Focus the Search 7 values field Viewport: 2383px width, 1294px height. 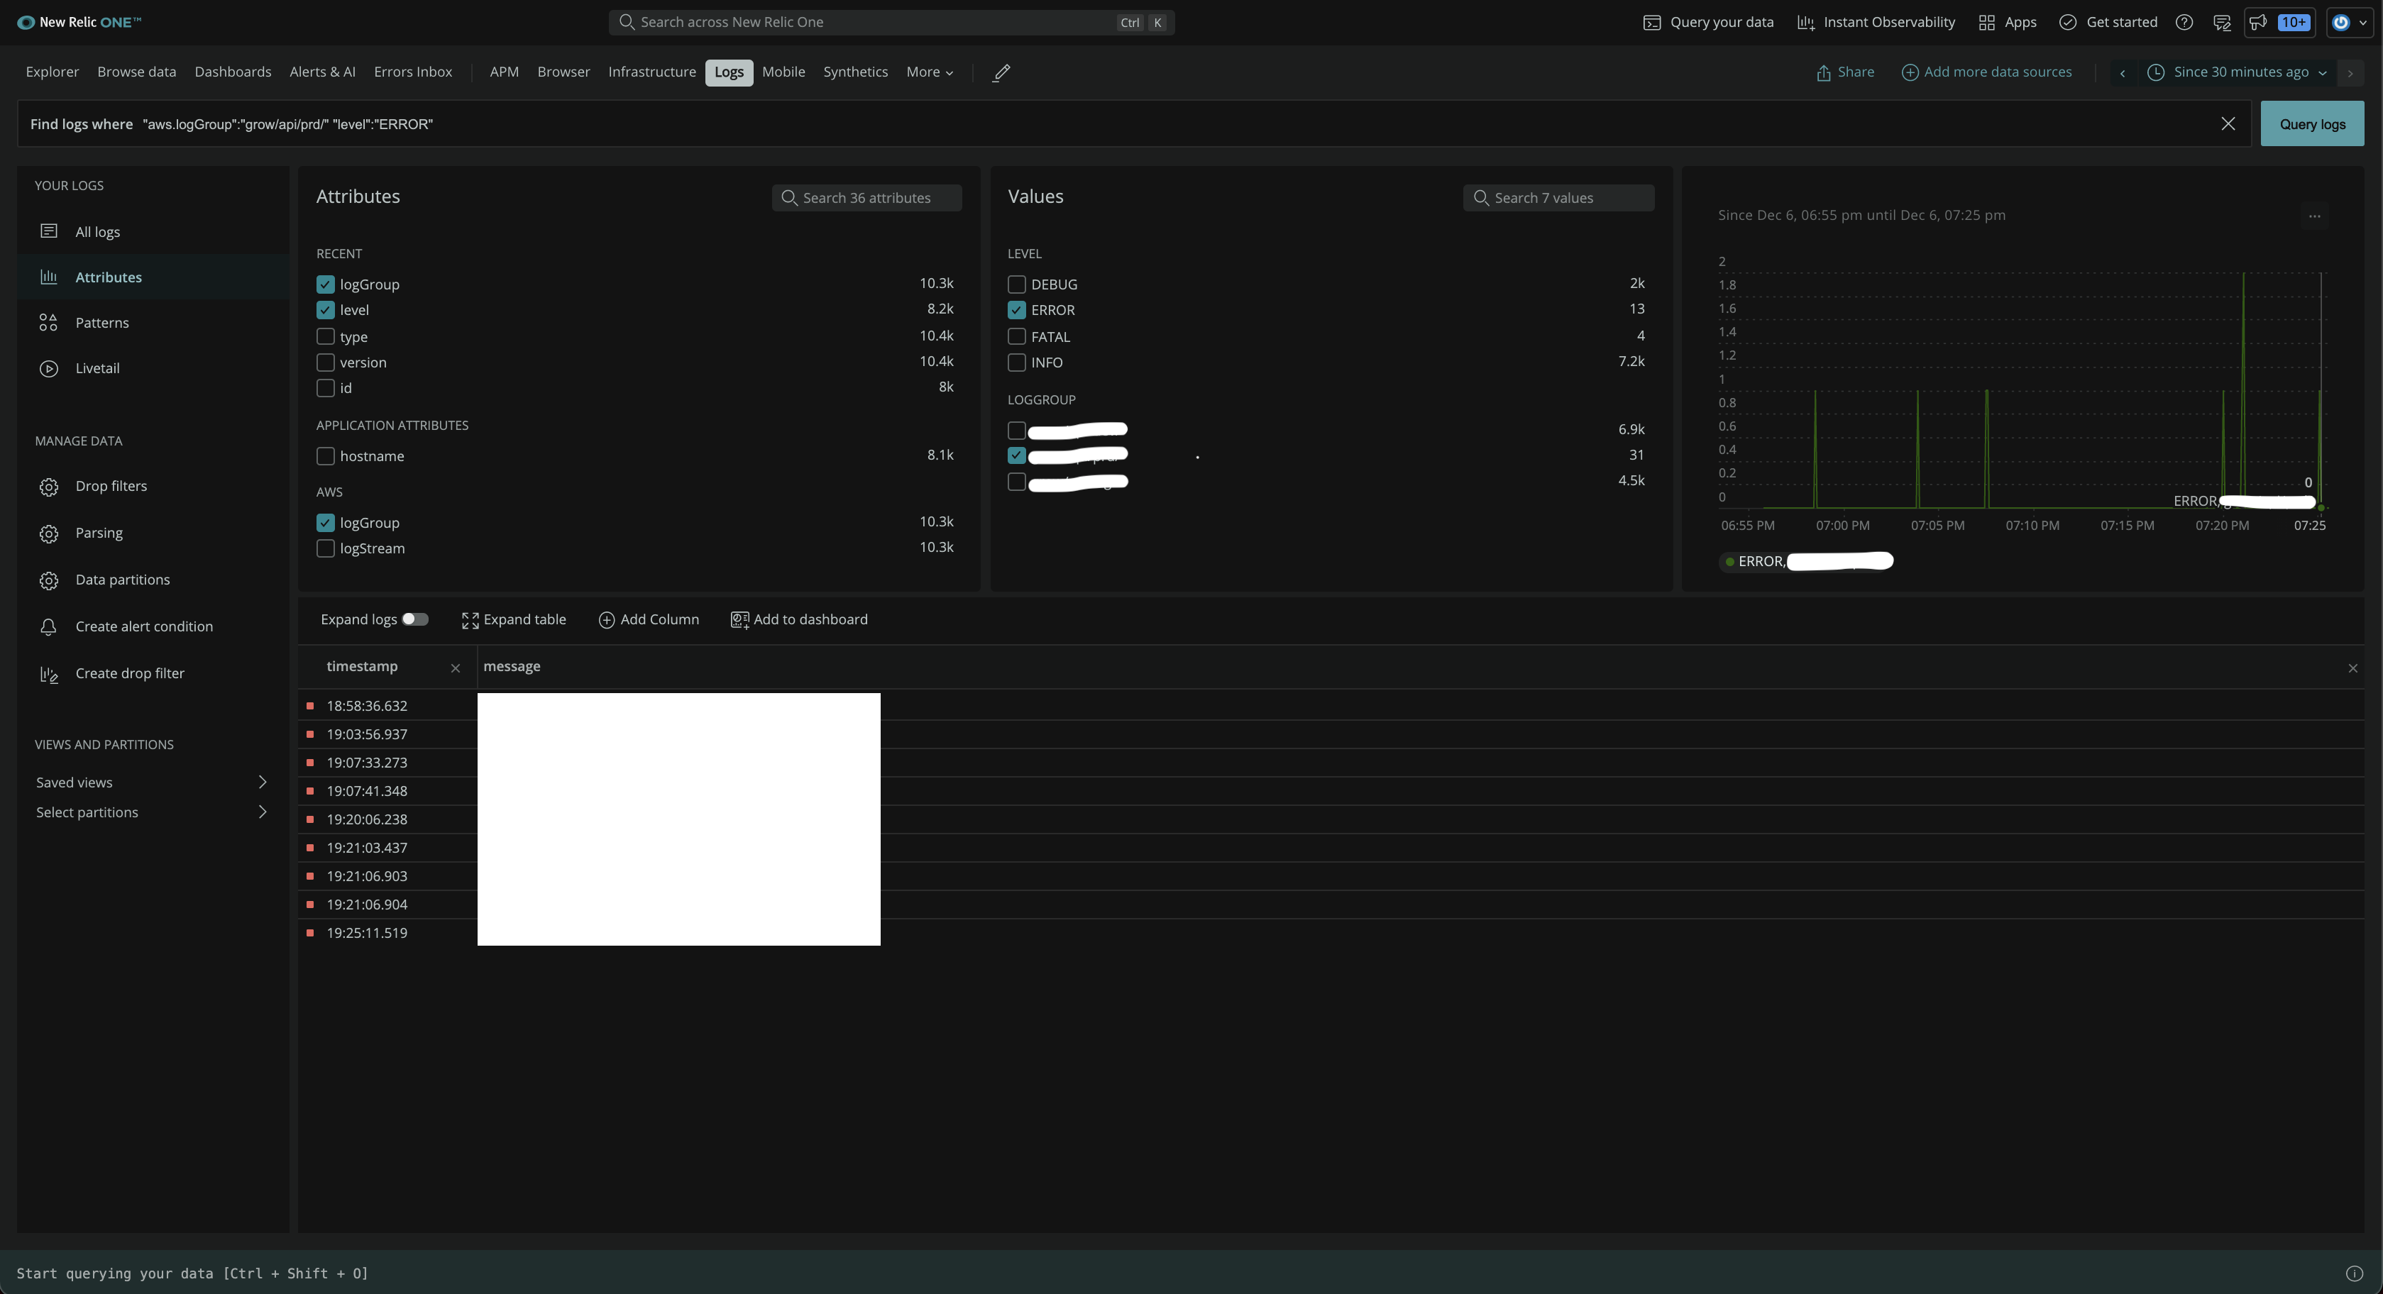point(1559,198)
